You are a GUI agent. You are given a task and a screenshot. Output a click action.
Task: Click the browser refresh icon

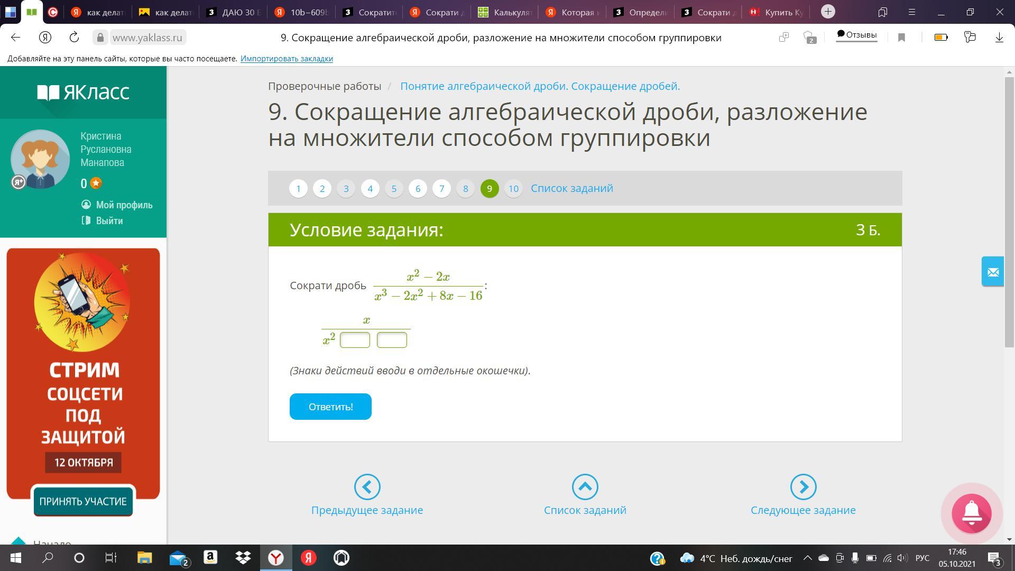pyautogui.click(x=74, y=37)
